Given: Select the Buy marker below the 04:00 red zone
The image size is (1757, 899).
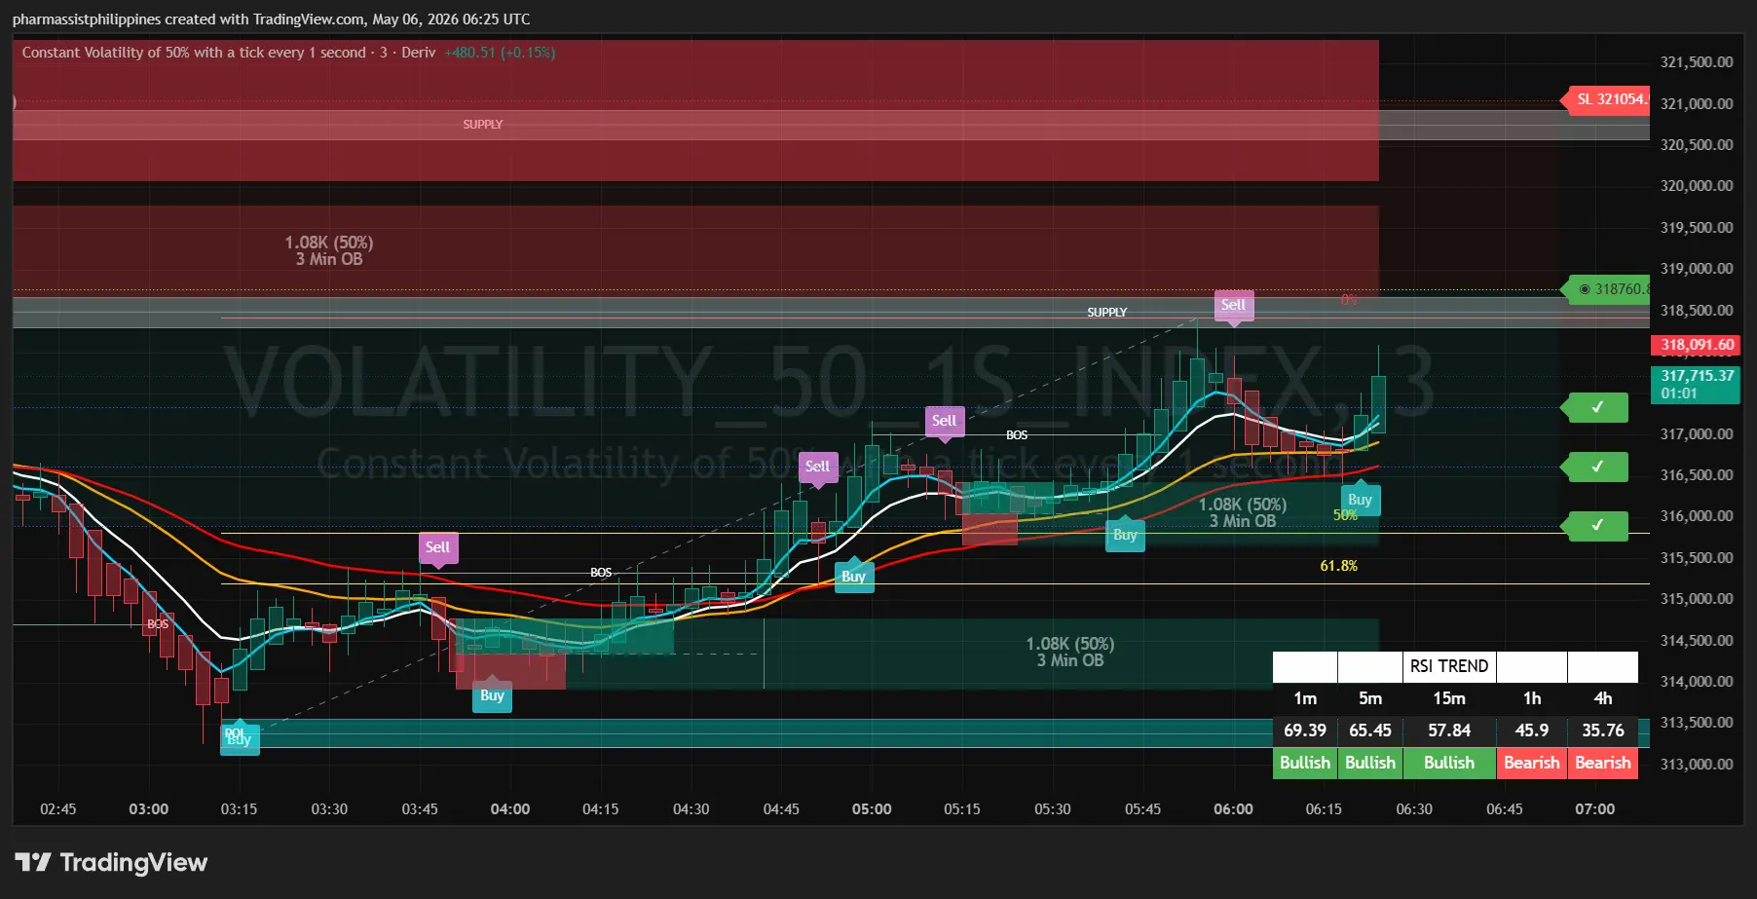Looking at the screenshot, I should click(492, 695).
